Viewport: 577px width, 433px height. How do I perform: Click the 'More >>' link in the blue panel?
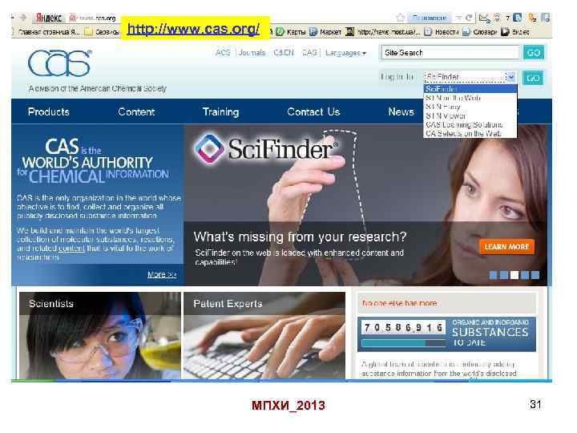(162, 274)
